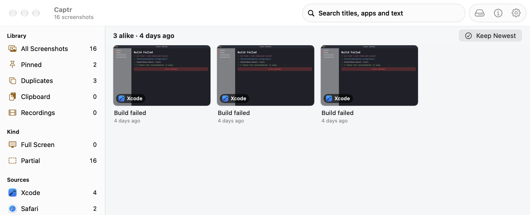Click the Kind section header
The image size is (530, 215).
[x=13, y=132]
